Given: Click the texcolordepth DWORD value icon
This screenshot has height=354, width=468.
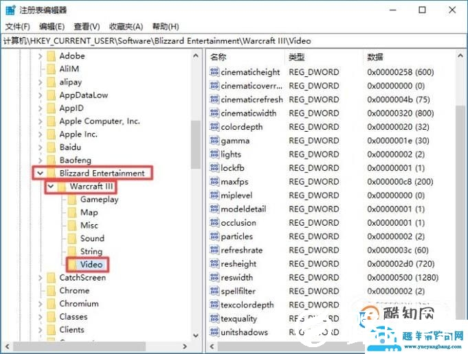Looking at the screenshot, I should tap(214, 305).
